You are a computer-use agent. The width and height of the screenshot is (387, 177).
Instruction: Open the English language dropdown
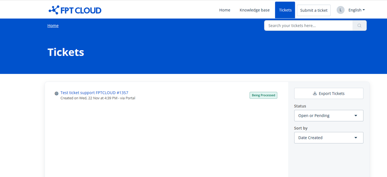coord(356,10)
